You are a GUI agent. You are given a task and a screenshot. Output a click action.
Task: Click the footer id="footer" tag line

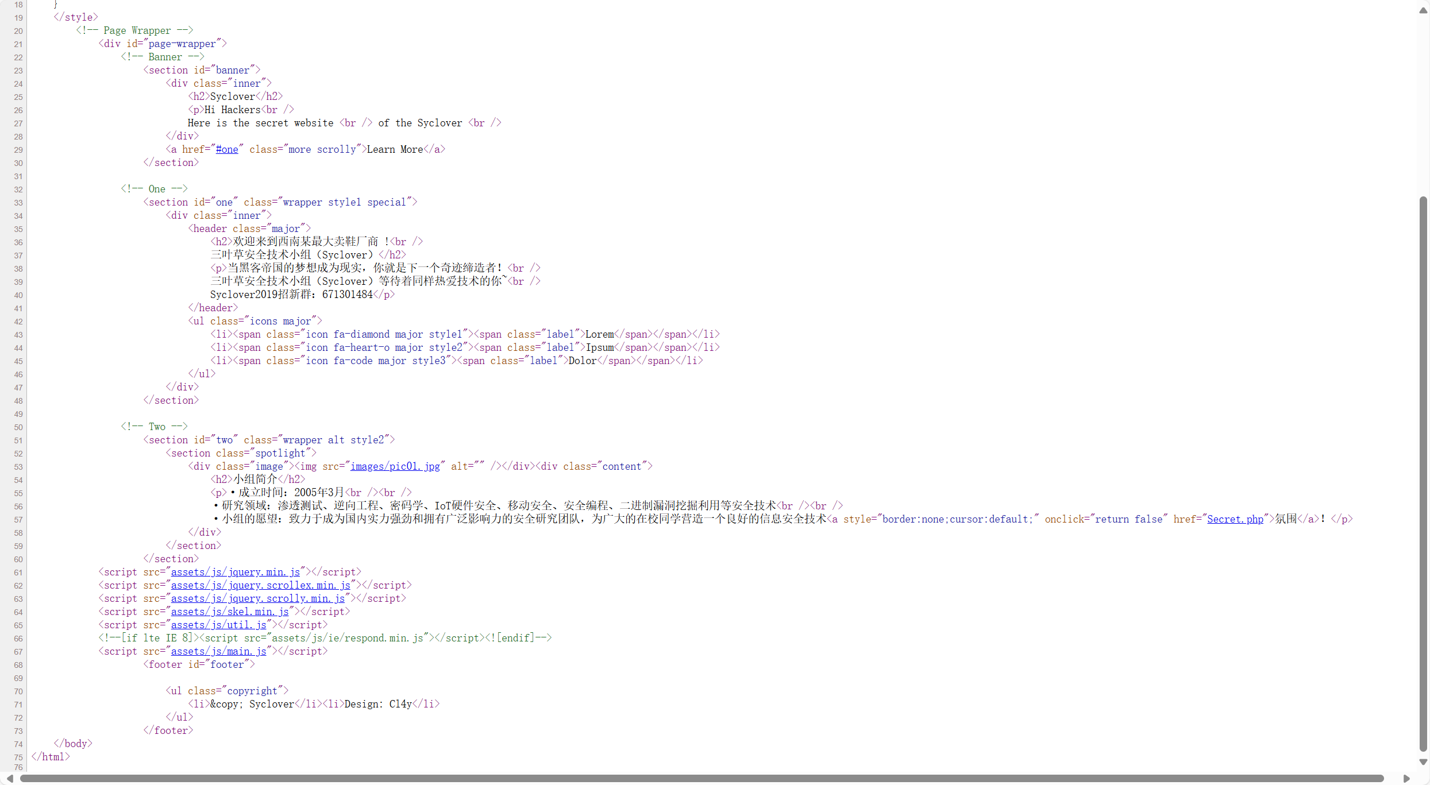click(199, 664)
